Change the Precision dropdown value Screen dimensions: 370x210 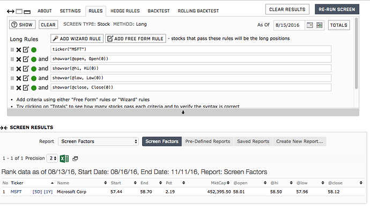(52, 159)
